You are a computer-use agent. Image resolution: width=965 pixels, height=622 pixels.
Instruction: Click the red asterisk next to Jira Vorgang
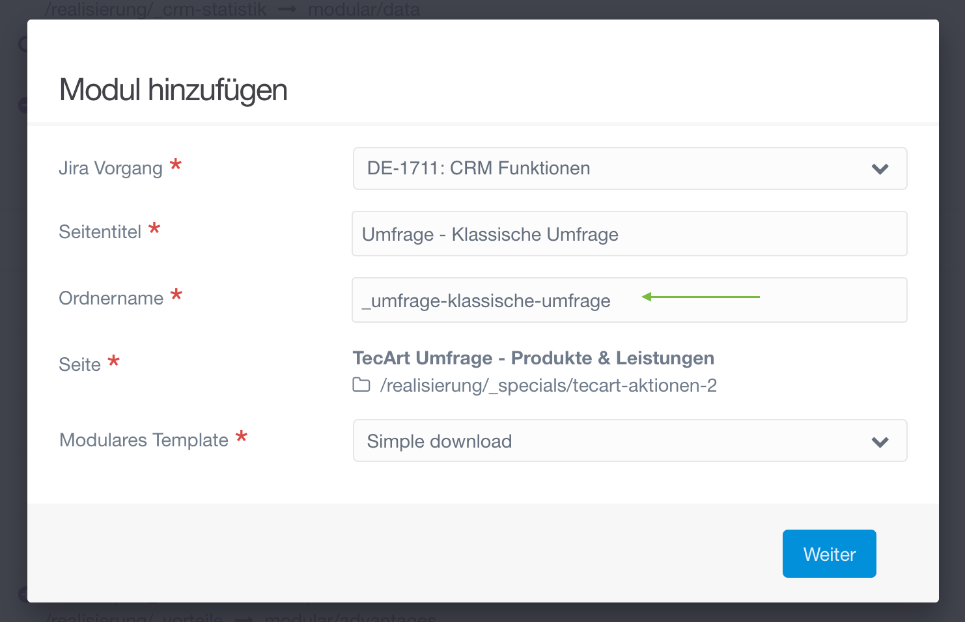coord(175,166)
